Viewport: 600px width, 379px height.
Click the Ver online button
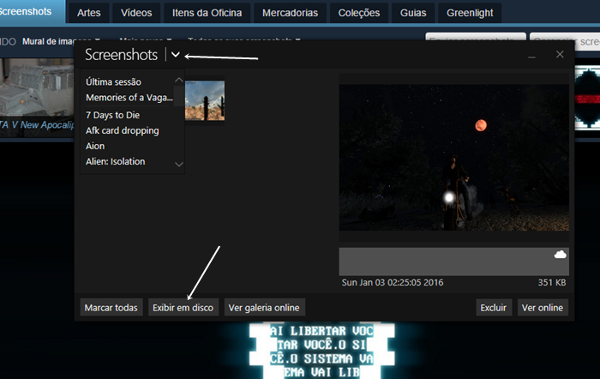click(543, 308)
